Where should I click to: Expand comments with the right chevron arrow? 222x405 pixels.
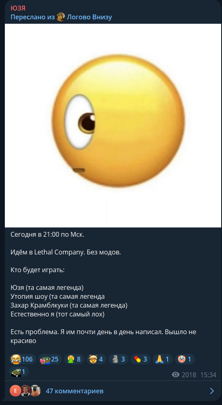(212, 391)
